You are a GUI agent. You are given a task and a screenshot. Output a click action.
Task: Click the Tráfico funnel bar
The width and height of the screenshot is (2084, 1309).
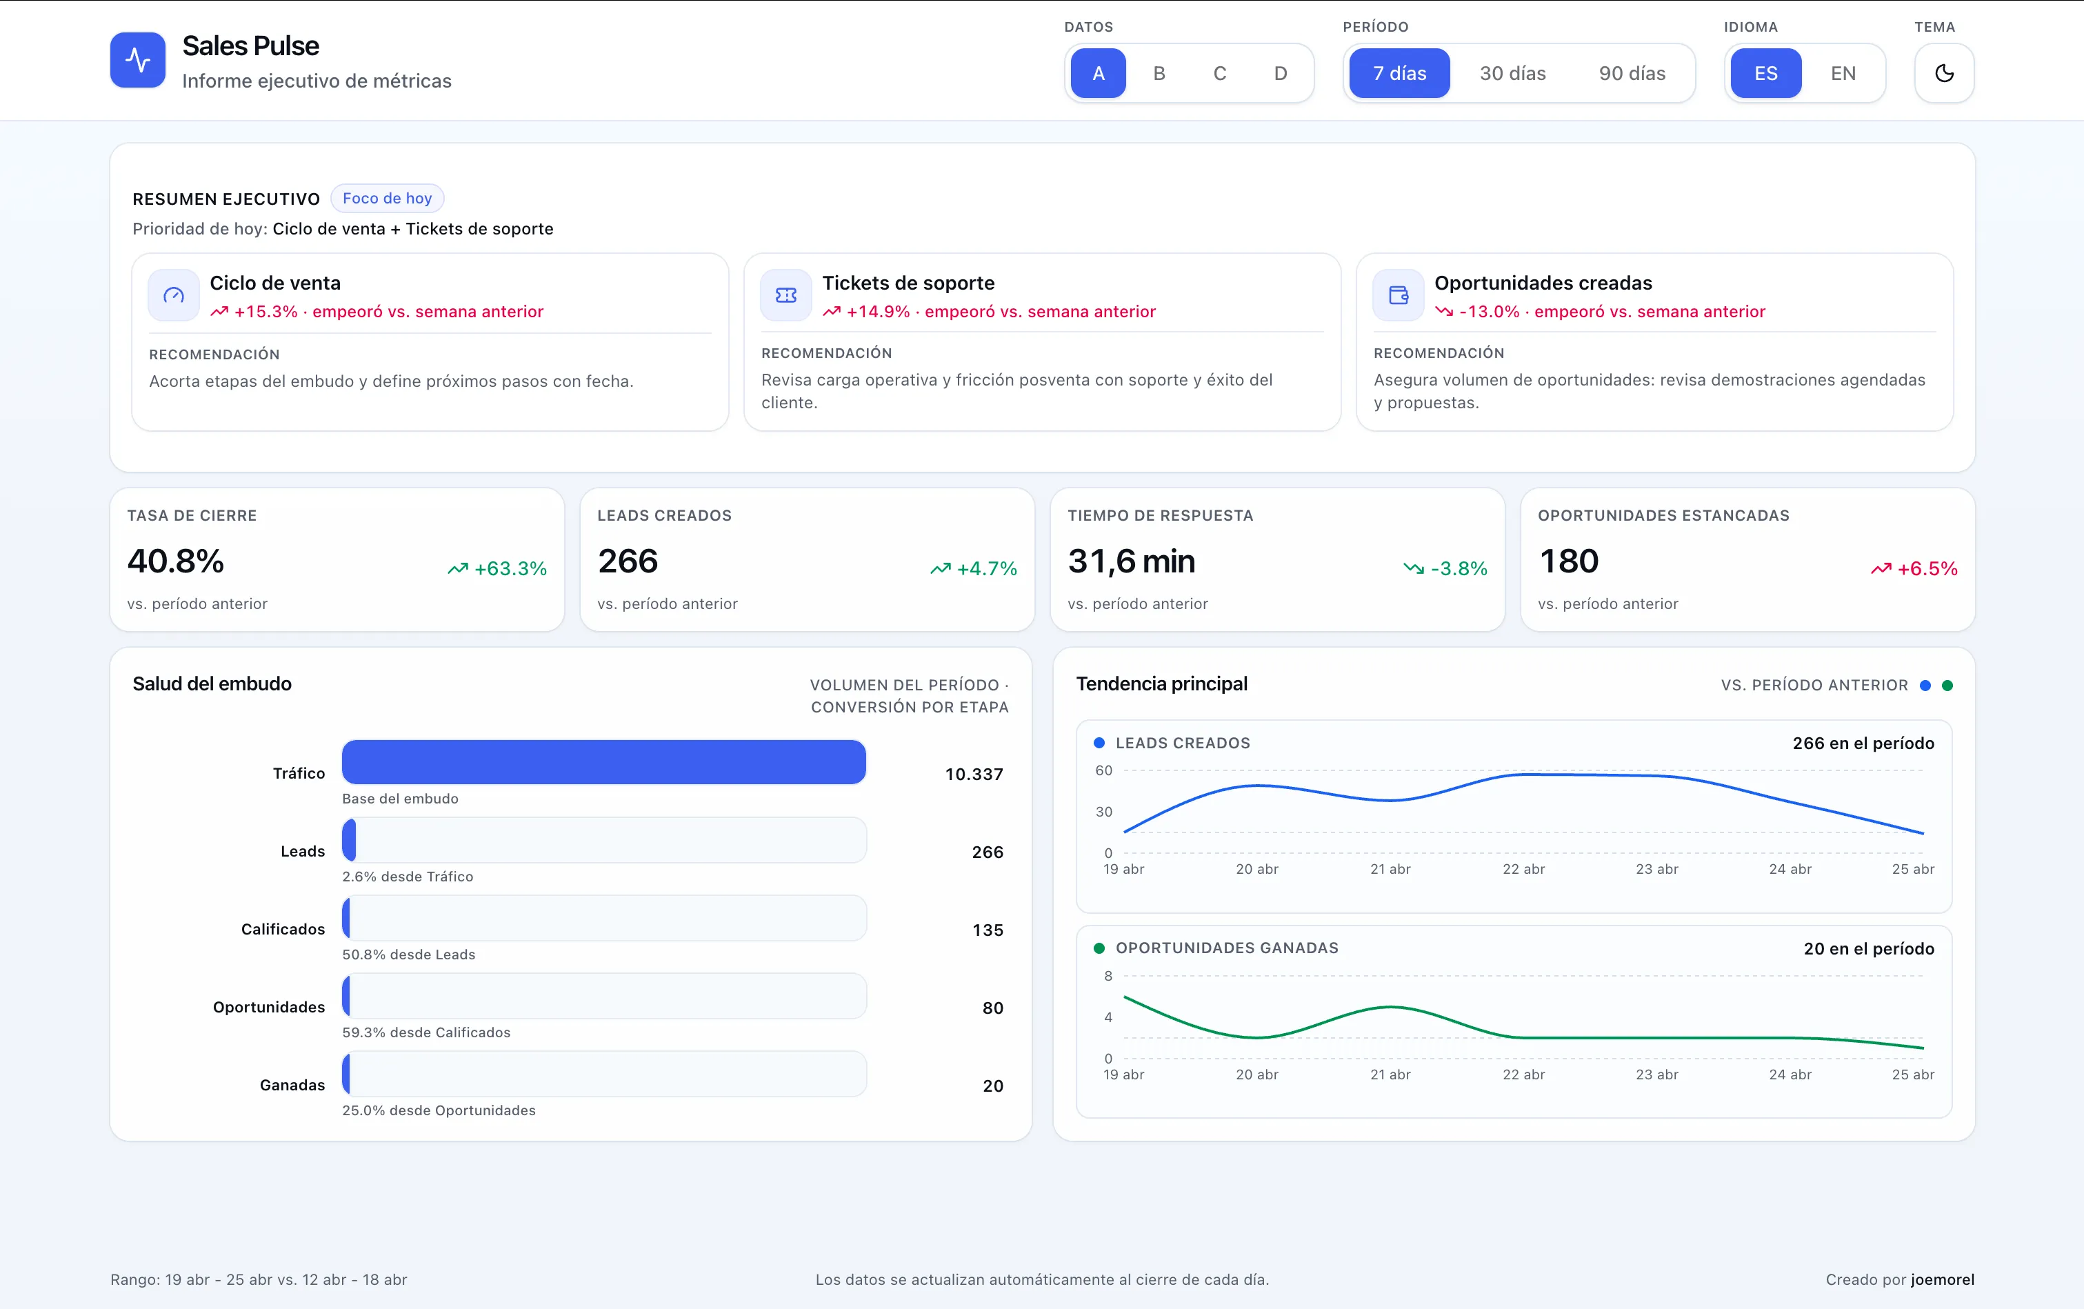pos(603,762)
